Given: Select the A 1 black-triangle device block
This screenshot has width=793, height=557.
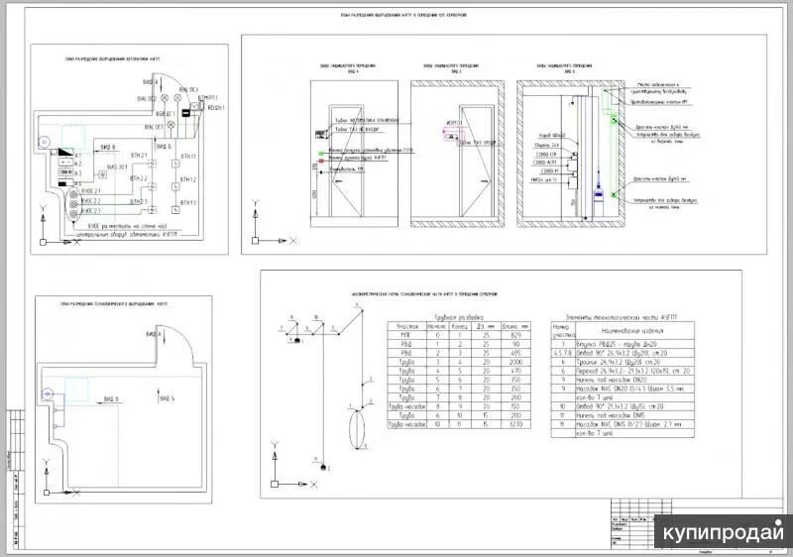Looking at the screenshot, I should [65, 153].
